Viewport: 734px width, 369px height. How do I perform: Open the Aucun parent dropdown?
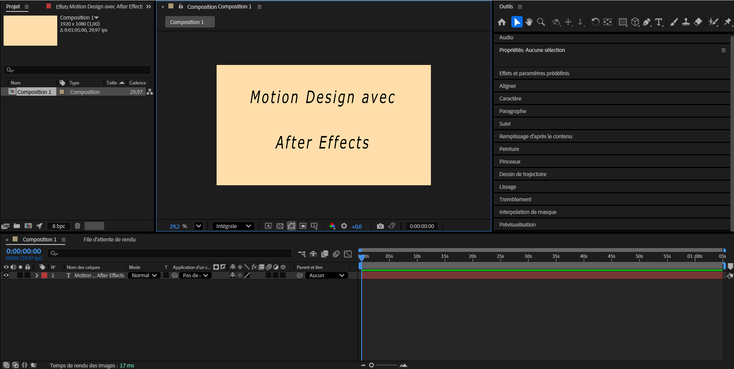tap(327, 275)
